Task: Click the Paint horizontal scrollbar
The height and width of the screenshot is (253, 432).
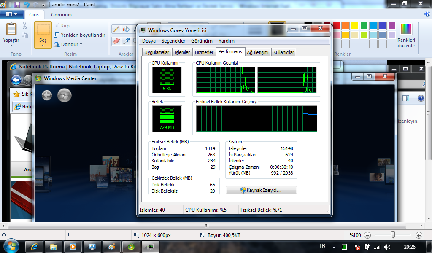Action: (207, 226)
